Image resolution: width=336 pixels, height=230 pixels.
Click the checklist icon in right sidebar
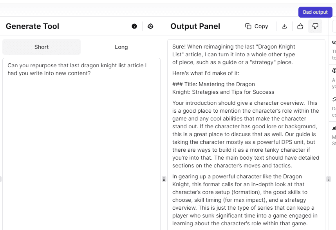[334, 99]
